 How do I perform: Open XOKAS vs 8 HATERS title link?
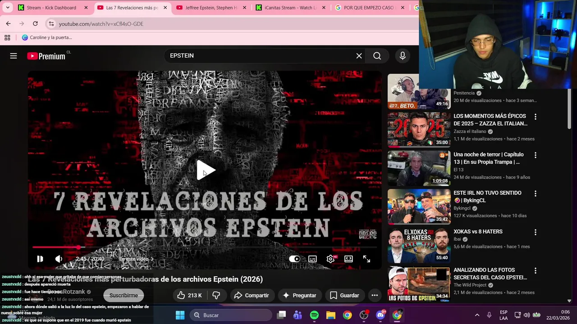coord(478,232)
